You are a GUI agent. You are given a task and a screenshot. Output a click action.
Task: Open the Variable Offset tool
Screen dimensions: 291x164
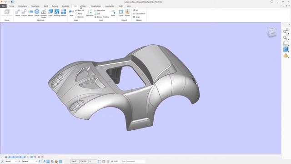pos(44,14)
